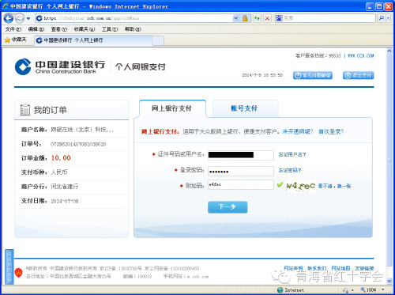Image resolution: width=395 pixels, height=295 pixels.
Task: Click the green checkmark beside the captcha
Action: (280, 184)
